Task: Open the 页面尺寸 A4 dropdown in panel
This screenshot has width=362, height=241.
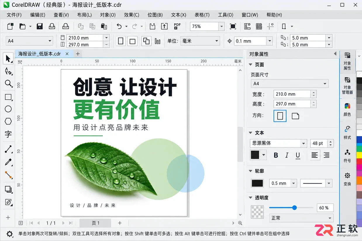Action: pos(289,84)
